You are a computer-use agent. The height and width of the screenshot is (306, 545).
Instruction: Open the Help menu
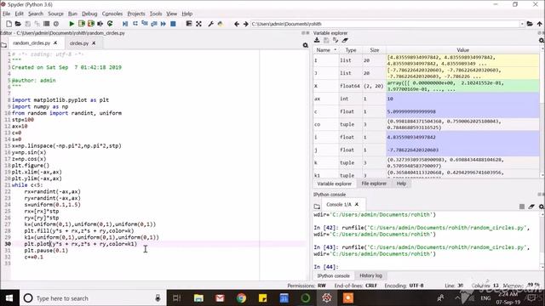pos(187,14)
